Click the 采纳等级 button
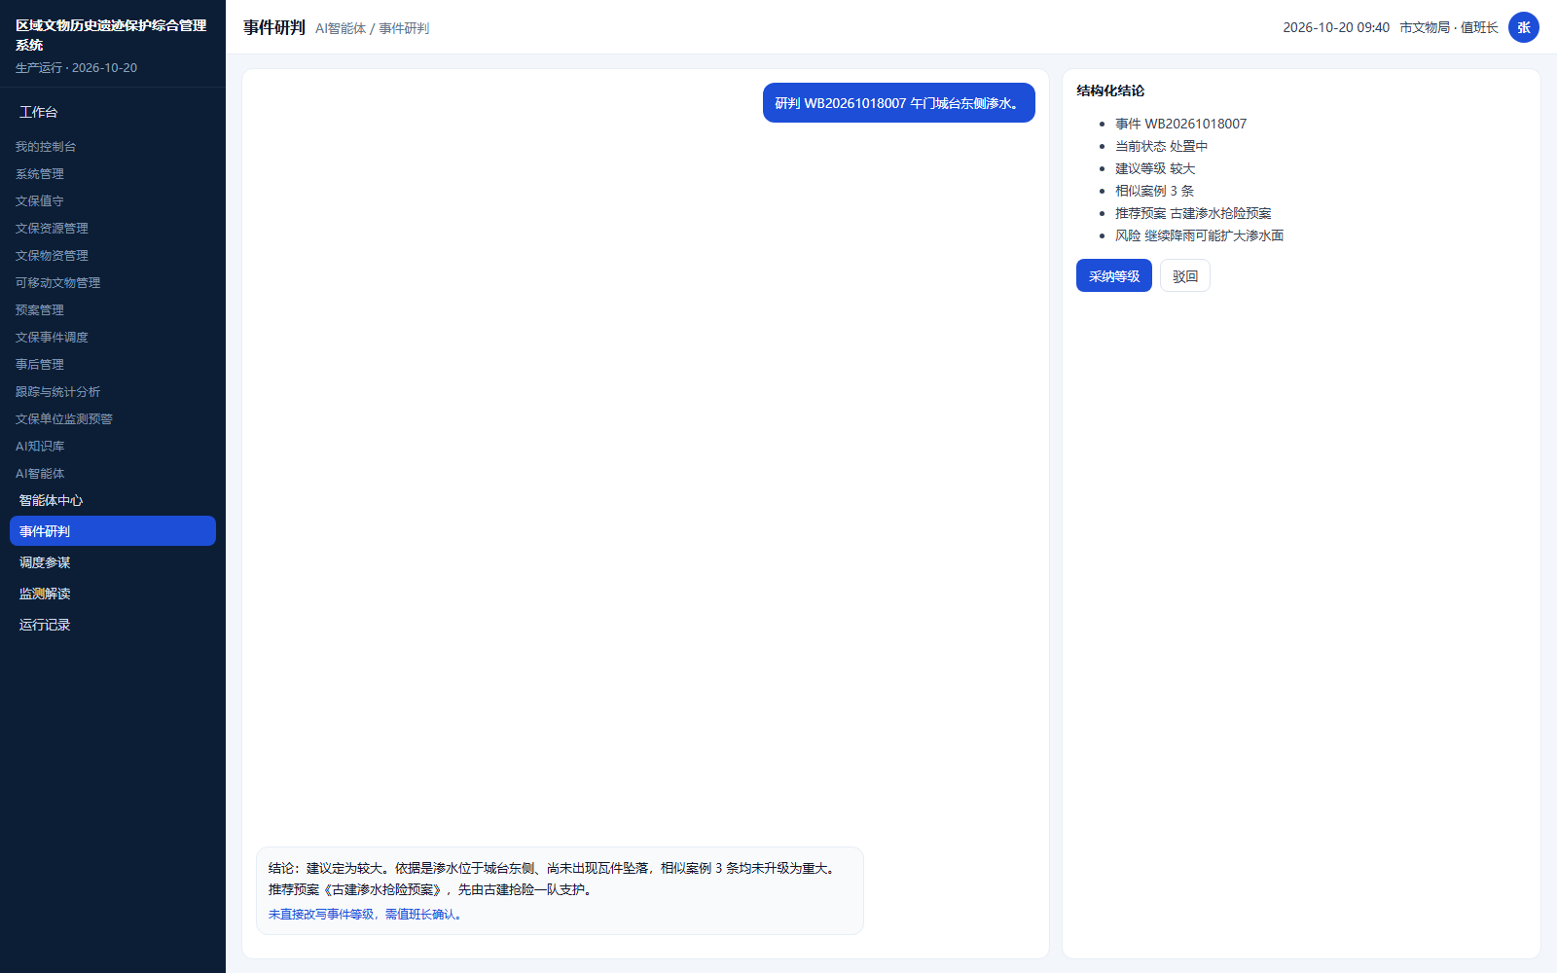This screenshot has height=973, width=1557. point(1114,276)
